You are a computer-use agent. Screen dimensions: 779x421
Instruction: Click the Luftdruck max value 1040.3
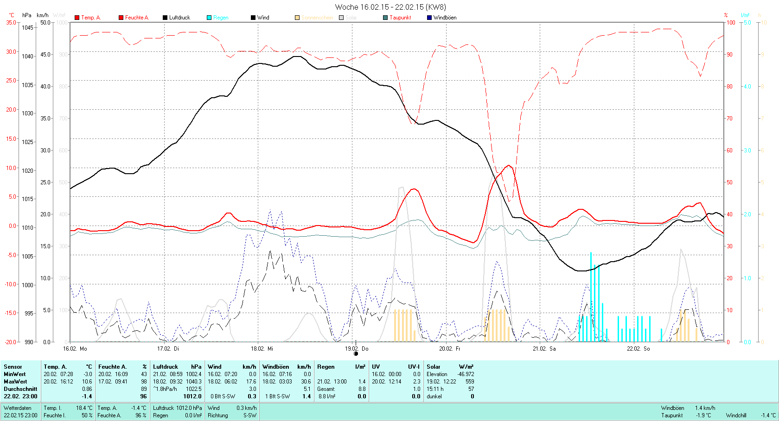pyautogui.click(x=194, y=381)
